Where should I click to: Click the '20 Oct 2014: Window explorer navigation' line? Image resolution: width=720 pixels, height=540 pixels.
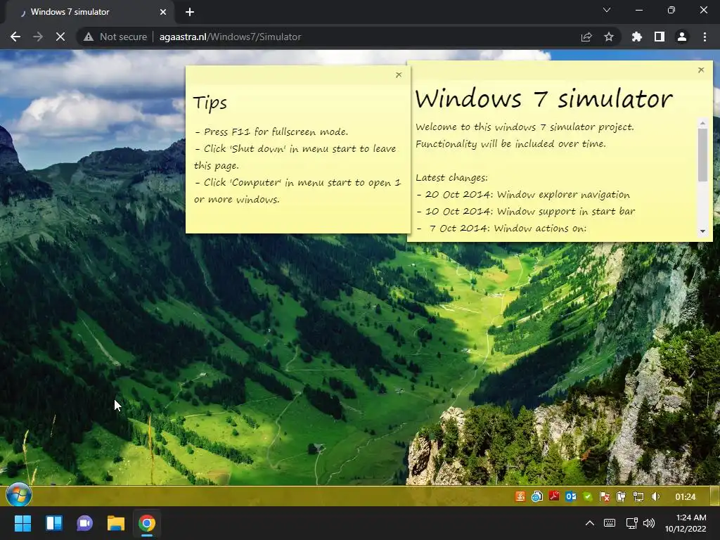click(523, 195)
